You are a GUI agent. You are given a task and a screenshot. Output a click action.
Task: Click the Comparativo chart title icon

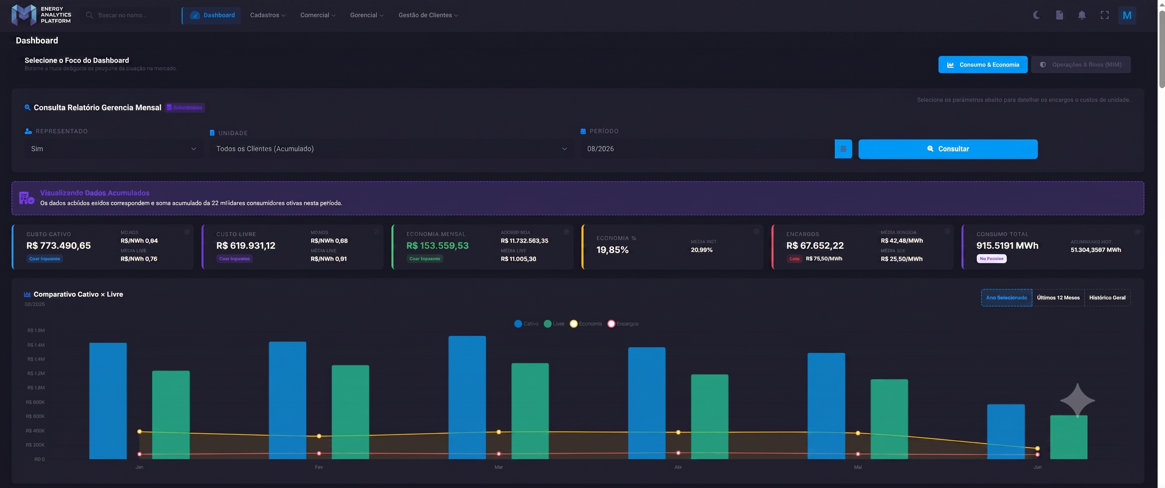coord(27,294)
